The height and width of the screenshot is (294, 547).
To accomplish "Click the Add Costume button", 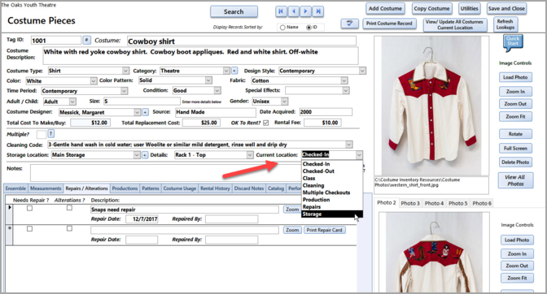I will [x=385, y=8].
